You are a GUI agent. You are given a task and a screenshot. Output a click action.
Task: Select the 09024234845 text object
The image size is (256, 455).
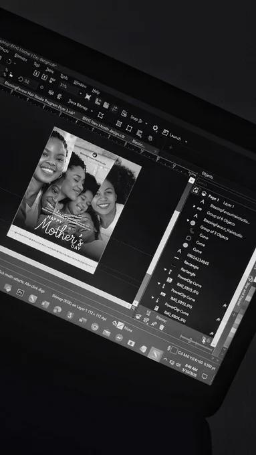(198, 259)
